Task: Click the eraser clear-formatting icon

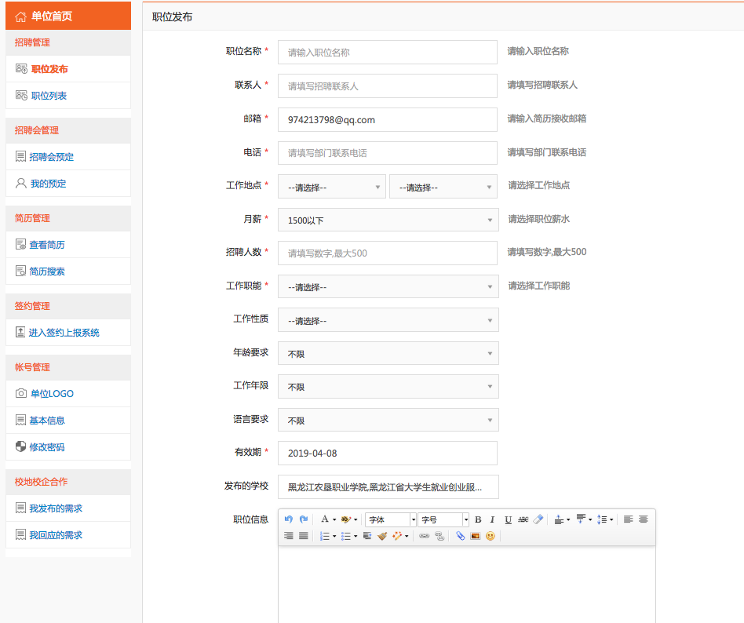Action: pyautogui.click(x=538, y=519)
